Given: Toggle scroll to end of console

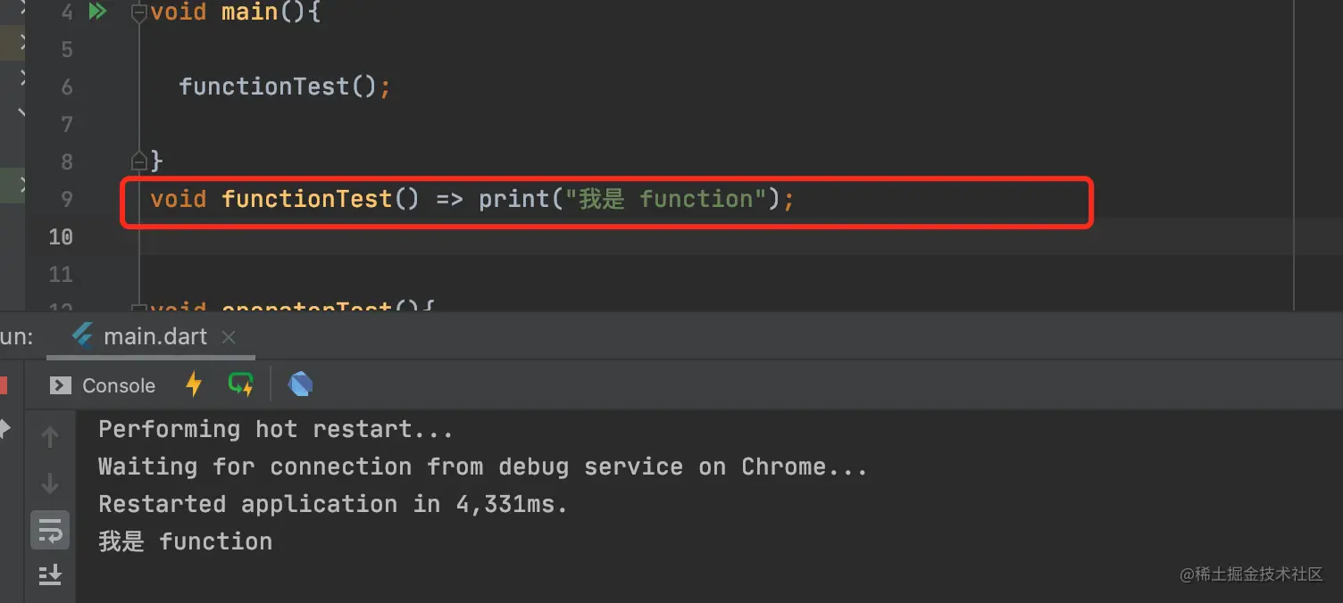Looking at the screenshot, I should 50,574.
